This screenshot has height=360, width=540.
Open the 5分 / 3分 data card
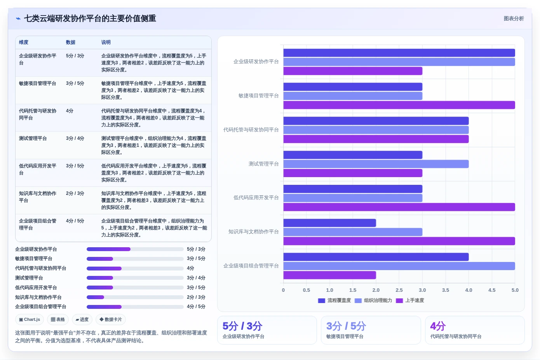coord(267,330)
